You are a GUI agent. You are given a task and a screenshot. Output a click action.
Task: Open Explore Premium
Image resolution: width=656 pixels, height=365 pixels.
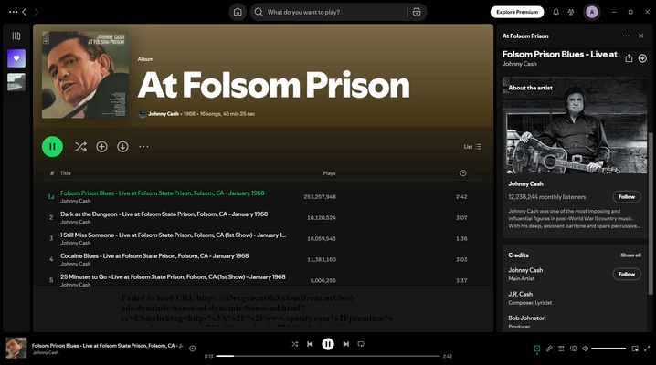(x=517, y=12)
